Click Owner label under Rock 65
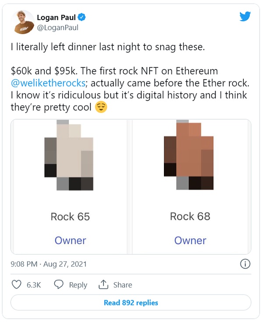This screenshot has height=323, width=263. point(70,240)
